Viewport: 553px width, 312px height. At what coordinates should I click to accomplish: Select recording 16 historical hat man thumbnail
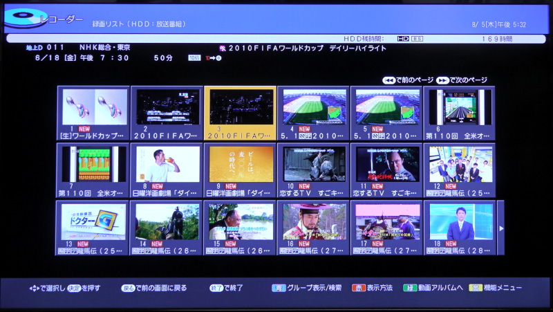[x=315, y=222]
